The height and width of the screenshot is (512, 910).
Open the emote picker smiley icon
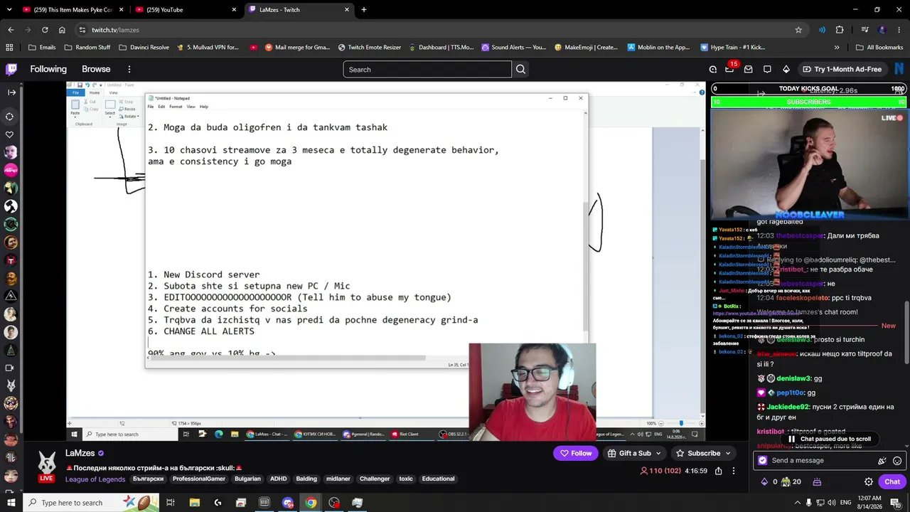pos(897,461)
